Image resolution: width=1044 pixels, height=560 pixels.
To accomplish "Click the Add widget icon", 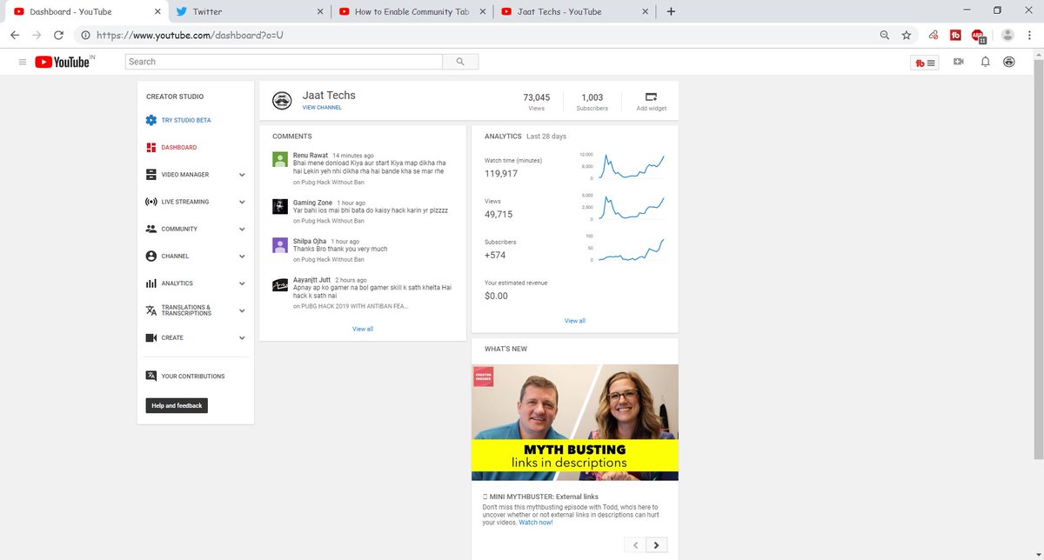I will [x=651, y=97].
